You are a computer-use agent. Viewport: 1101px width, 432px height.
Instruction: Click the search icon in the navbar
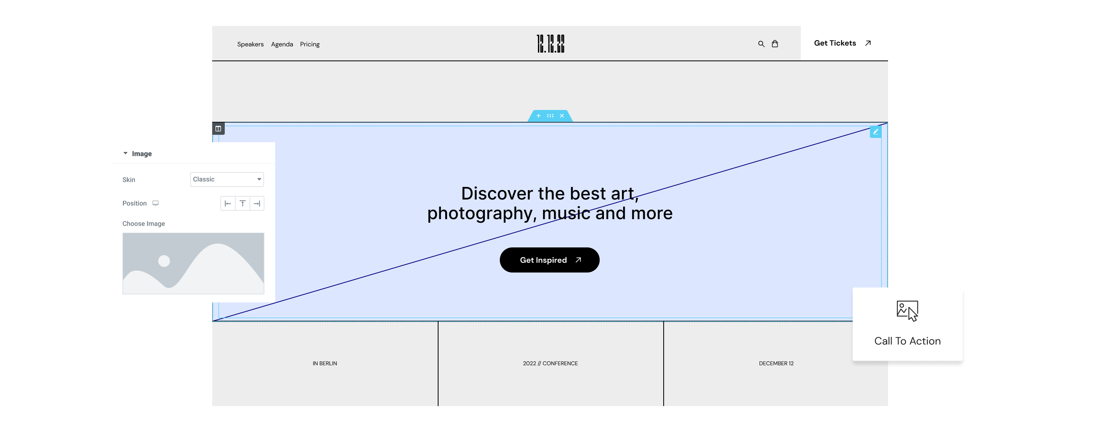pyautogui.click(x=761, y=44)
